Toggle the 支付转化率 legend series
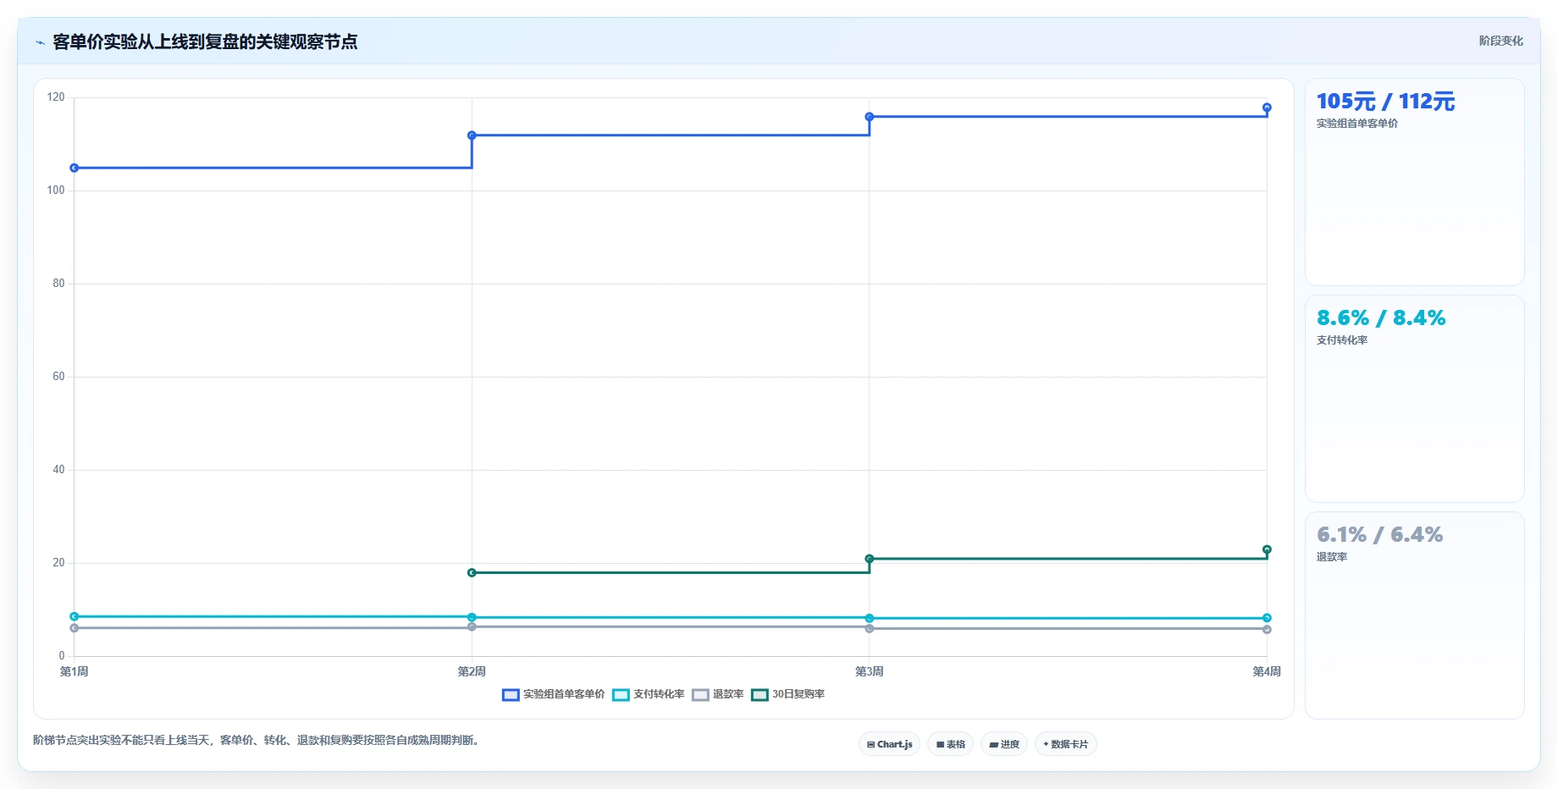1558x789 pixels. 649,694
